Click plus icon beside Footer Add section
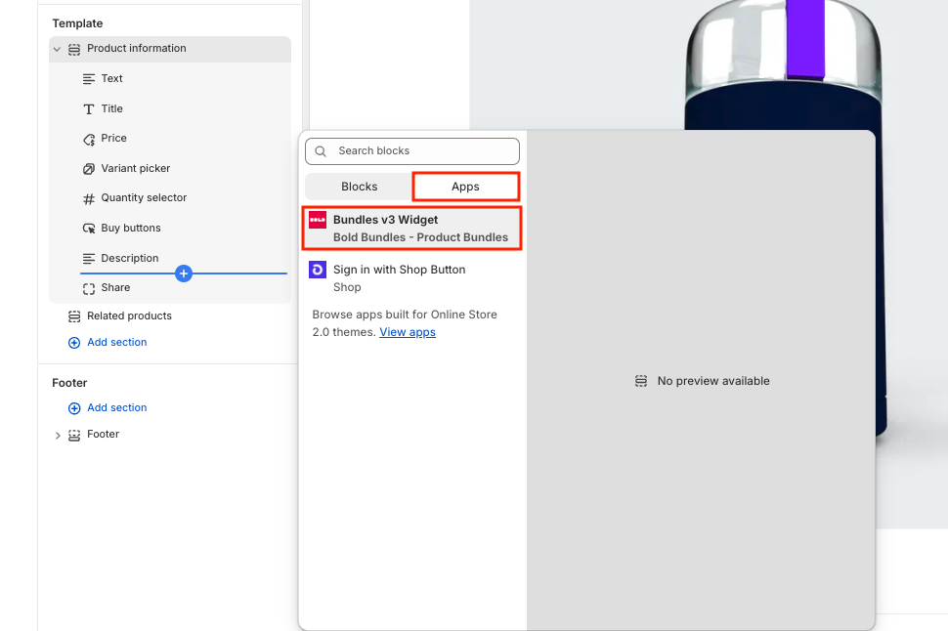The height and width of the screenshot is (631, 948). pyautogui.click(x=74, y=408)
